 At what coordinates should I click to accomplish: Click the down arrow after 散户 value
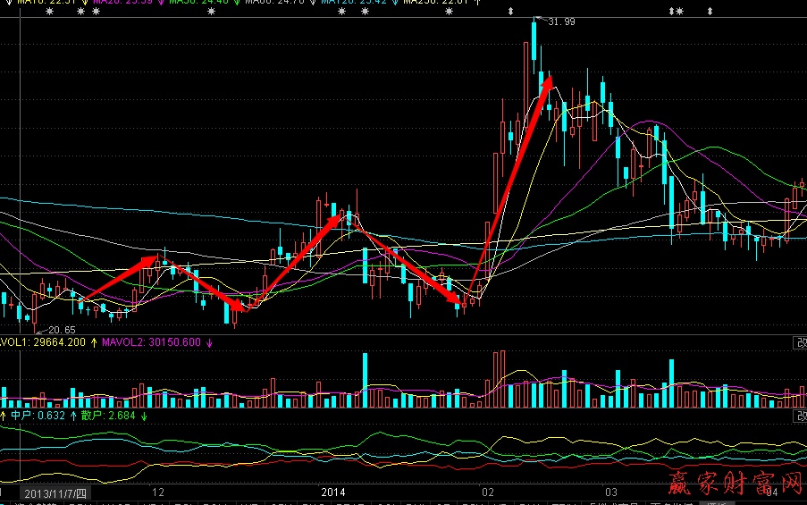(x=143, y=415)
